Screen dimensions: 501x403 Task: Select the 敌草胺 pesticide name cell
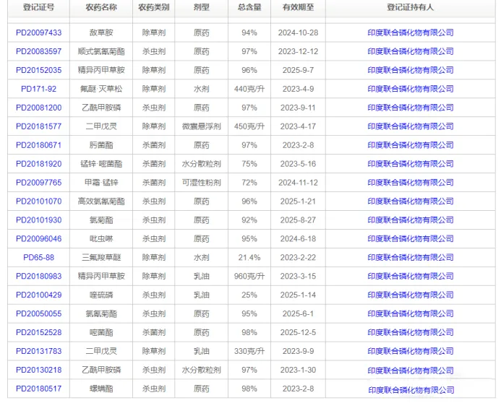point(101,32)
